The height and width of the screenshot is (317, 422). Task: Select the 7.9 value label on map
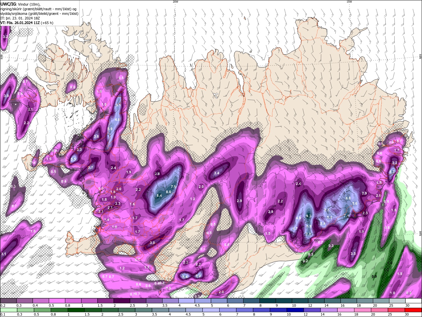tap(174, 187)
